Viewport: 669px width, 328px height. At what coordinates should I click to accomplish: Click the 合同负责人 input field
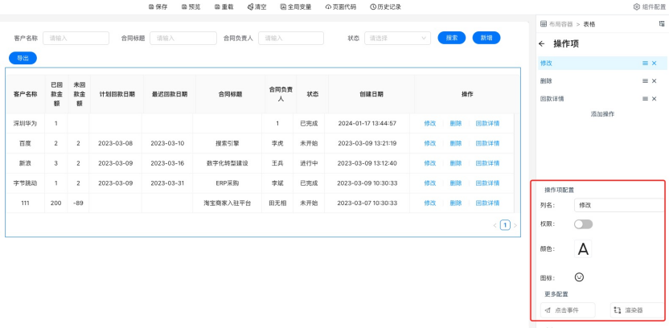(x=291, y=38)
